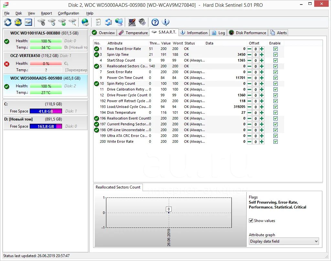Click the blue question mark help icon

[x=155, y=22]
